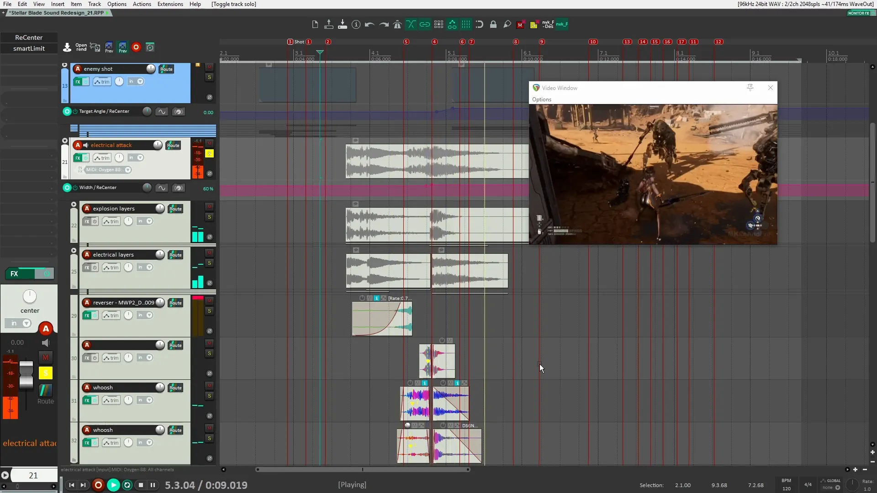Toggle the metronome in the main toolbar
Screen dimensions: 877x493
pyautogui.click(x=397, y=25)
